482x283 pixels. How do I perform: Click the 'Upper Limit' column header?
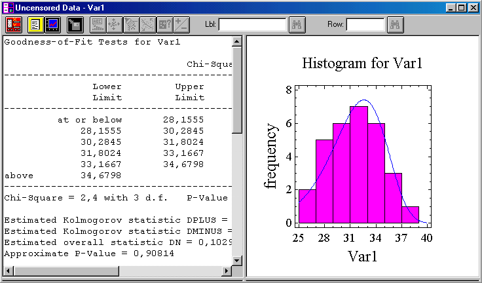(x=190, y=92)
